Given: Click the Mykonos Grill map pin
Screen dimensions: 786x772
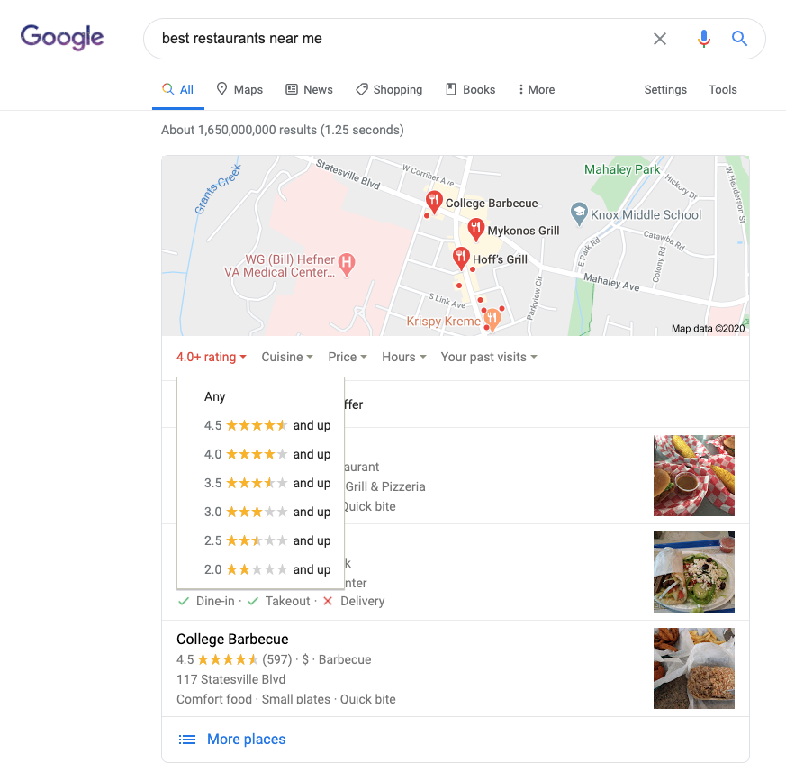Looking at the screenshot, I should pyautogui.click(x=475, y=229).
